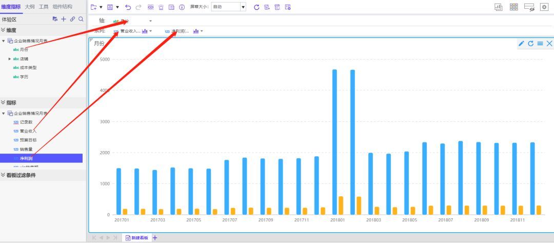Click the plus icon next to 体验区
The height and width of the screenshot is (243, 554).
coord(64,19)
